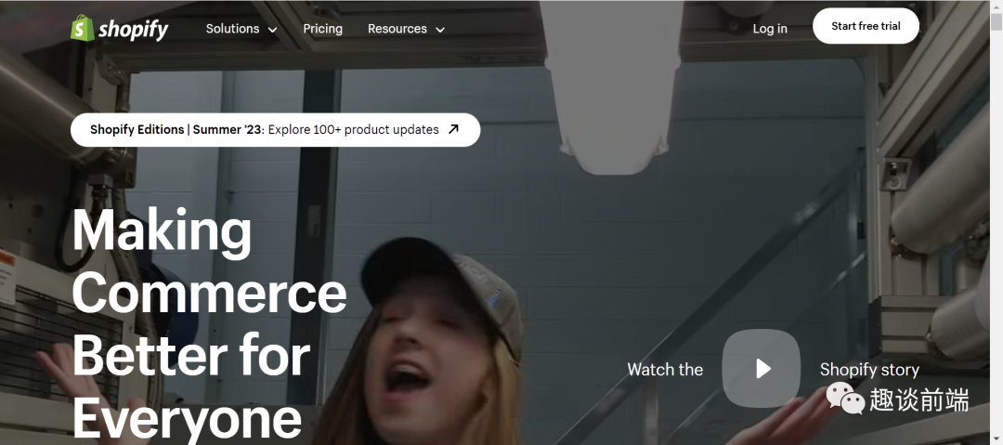Image resolution: width=1003 pixels, height=445 pixels.
Task: Click the "Watch the" label
Action: point(665,369)
